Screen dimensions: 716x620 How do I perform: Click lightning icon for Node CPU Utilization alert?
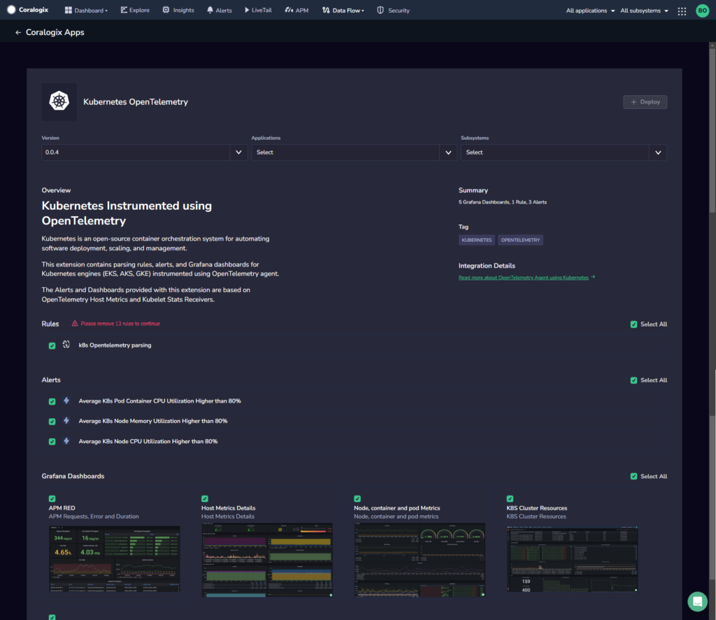click(x=66, y=441)
